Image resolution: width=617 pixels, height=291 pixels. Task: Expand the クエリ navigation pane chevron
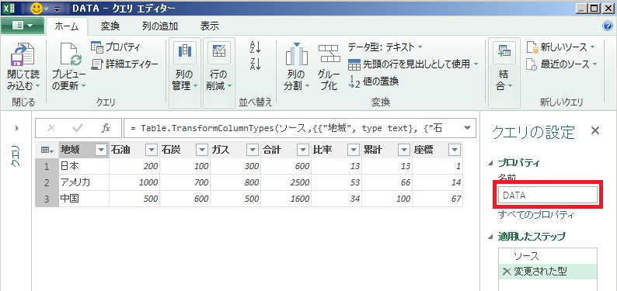coord(16,128)
